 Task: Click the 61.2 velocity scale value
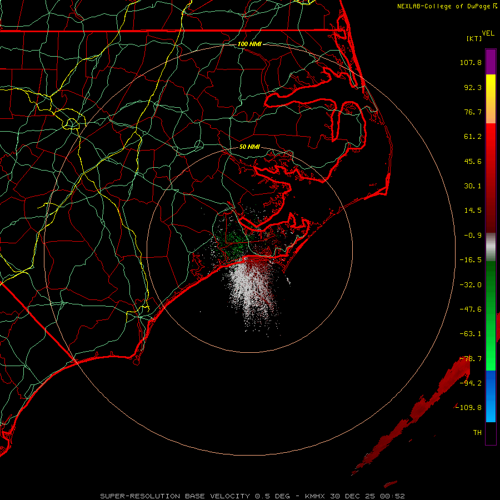473,137
